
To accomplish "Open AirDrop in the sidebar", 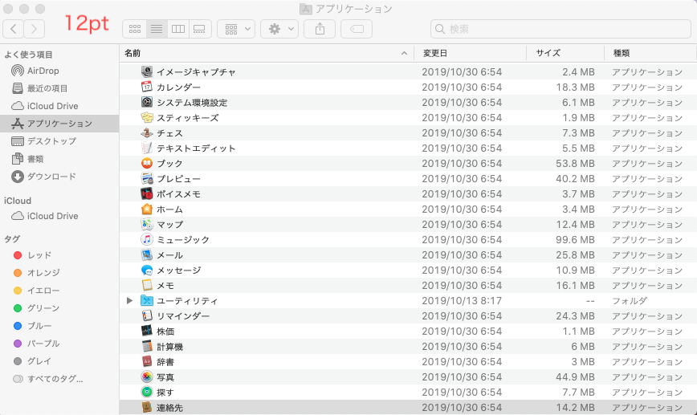I will coord(43,71).
